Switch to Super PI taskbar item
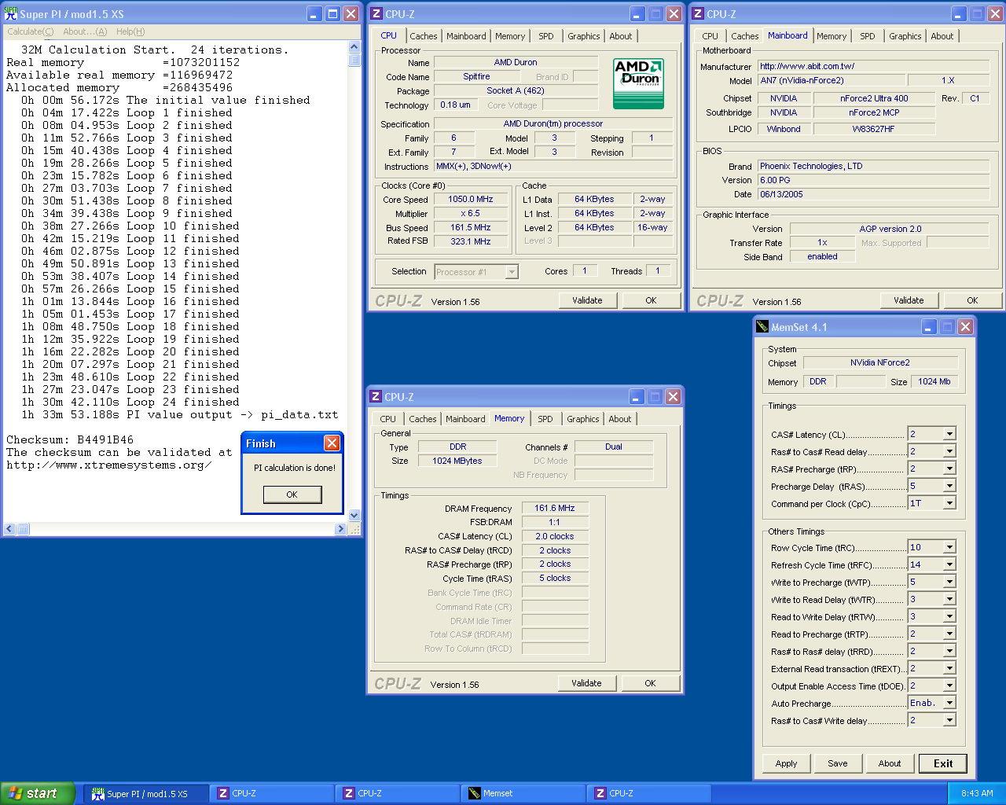Image resolution: width=1006 pixels, height=805 pixels. coord(146,794)
